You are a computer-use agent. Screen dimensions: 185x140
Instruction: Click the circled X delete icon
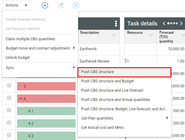[x=76, y=5]
